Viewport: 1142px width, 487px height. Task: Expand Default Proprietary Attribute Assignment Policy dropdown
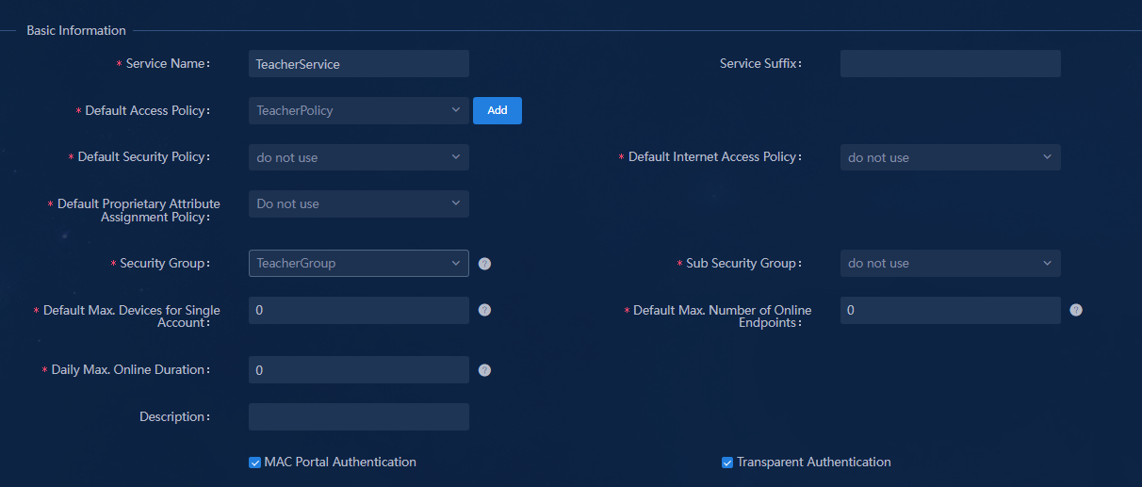point(359,203)
